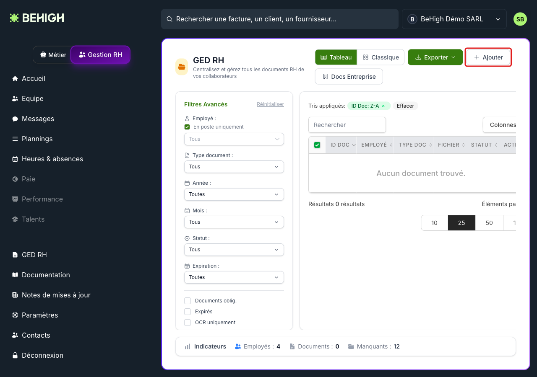Expand the Année filter dropdown

point(234,194)
